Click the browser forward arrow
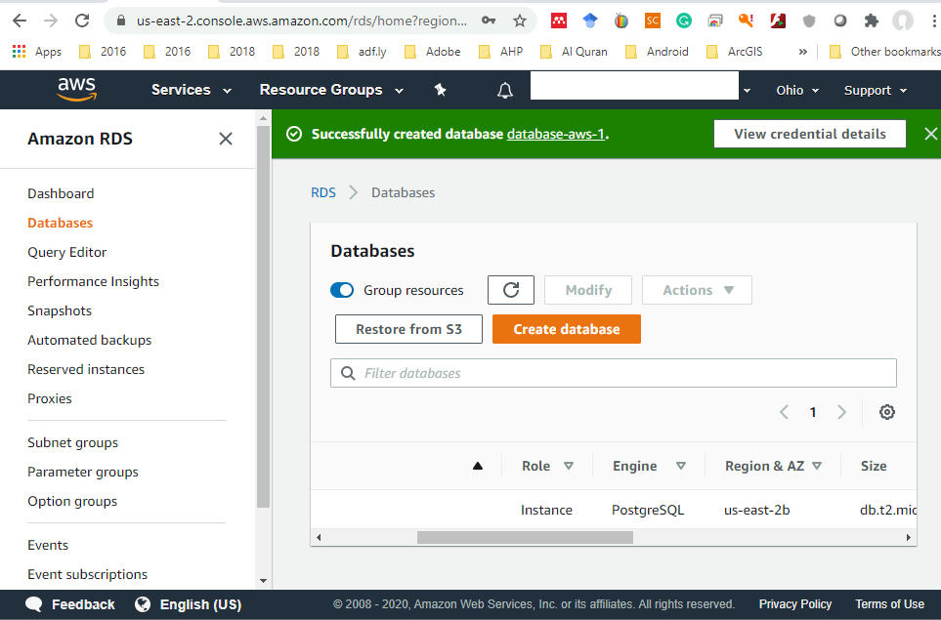 pyautogui.click(x=51, y=21)
